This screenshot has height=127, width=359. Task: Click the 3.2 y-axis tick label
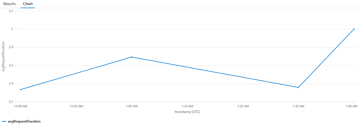pos(11,11)
